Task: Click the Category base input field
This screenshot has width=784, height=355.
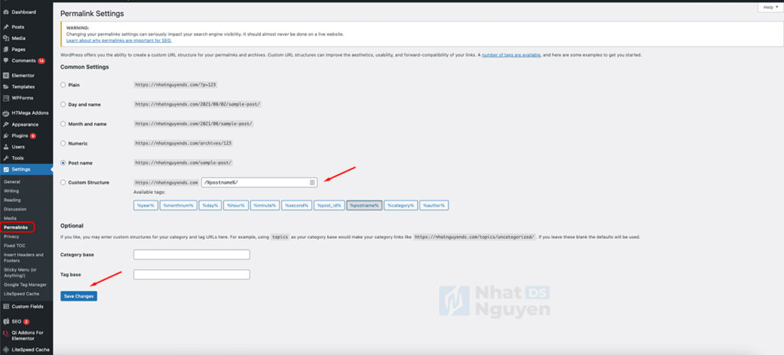Action: (x=191, y=255)
